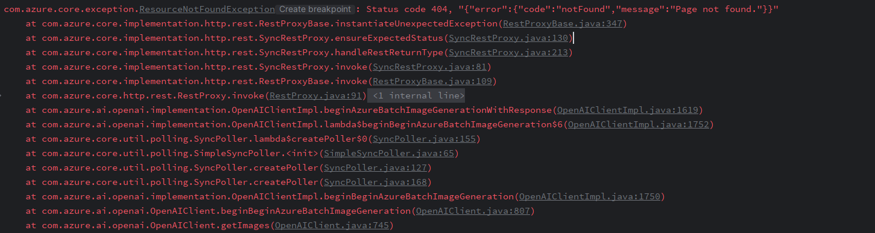Open SyncPoller.java:168 source link

[x=375, y=183]
